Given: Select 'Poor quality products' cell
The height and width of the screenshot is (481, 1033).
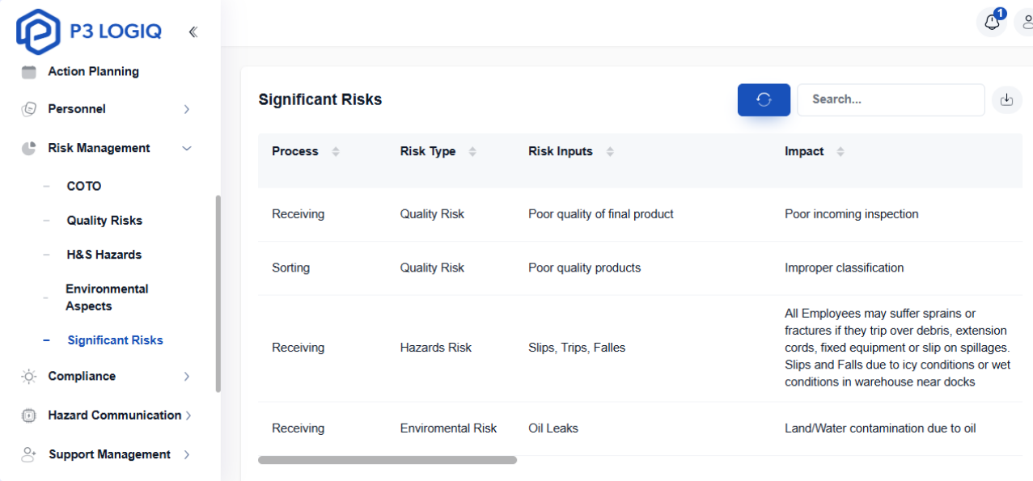Looking at the screenshot, I should (x=584, y=268).
